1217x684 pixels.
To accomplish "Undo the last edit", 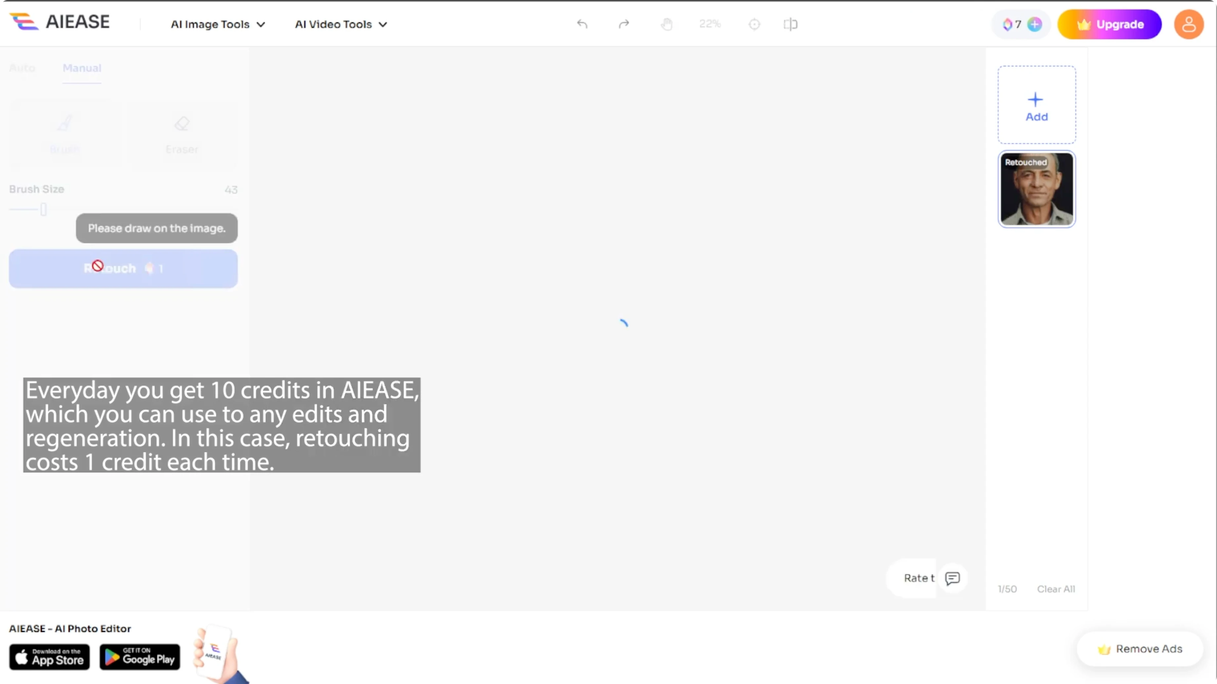I will point(582,23).
